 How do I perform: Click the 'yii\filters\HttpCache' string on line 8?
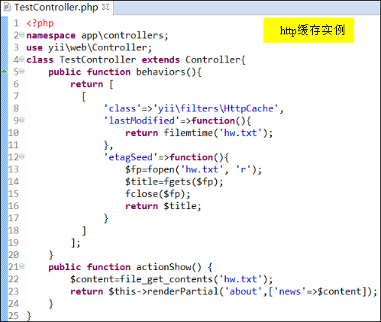pos(215,108)
